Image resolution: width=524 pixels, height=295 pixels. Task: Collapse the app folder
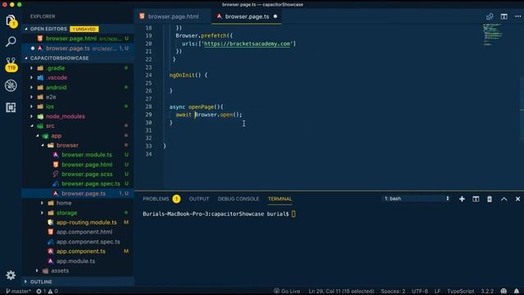pyautogui.click(x=56, y=136)
